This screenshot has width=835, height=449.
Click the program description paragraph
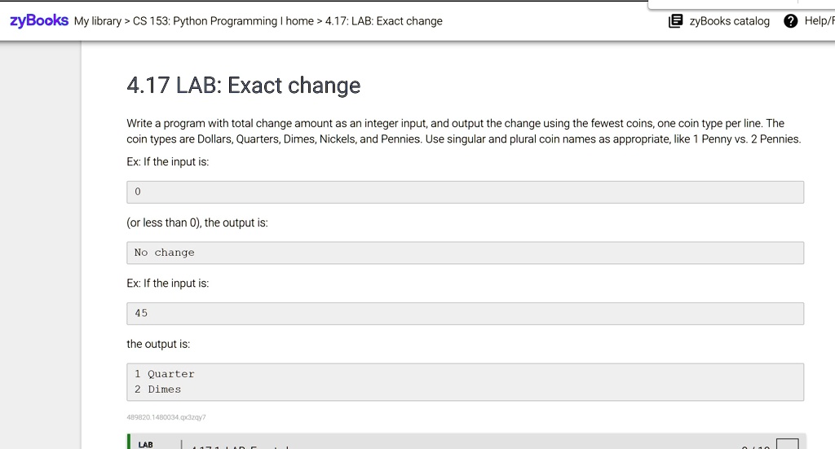pyautogui.click(x=463, y=131)
